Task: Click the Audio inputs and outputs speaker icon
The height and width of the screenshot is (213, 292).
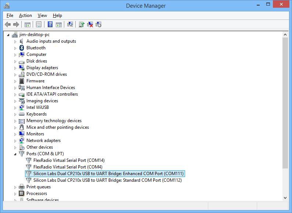Action: [x=22, y=41]
